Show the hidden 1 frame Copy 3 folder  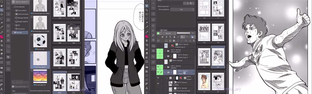158,56
